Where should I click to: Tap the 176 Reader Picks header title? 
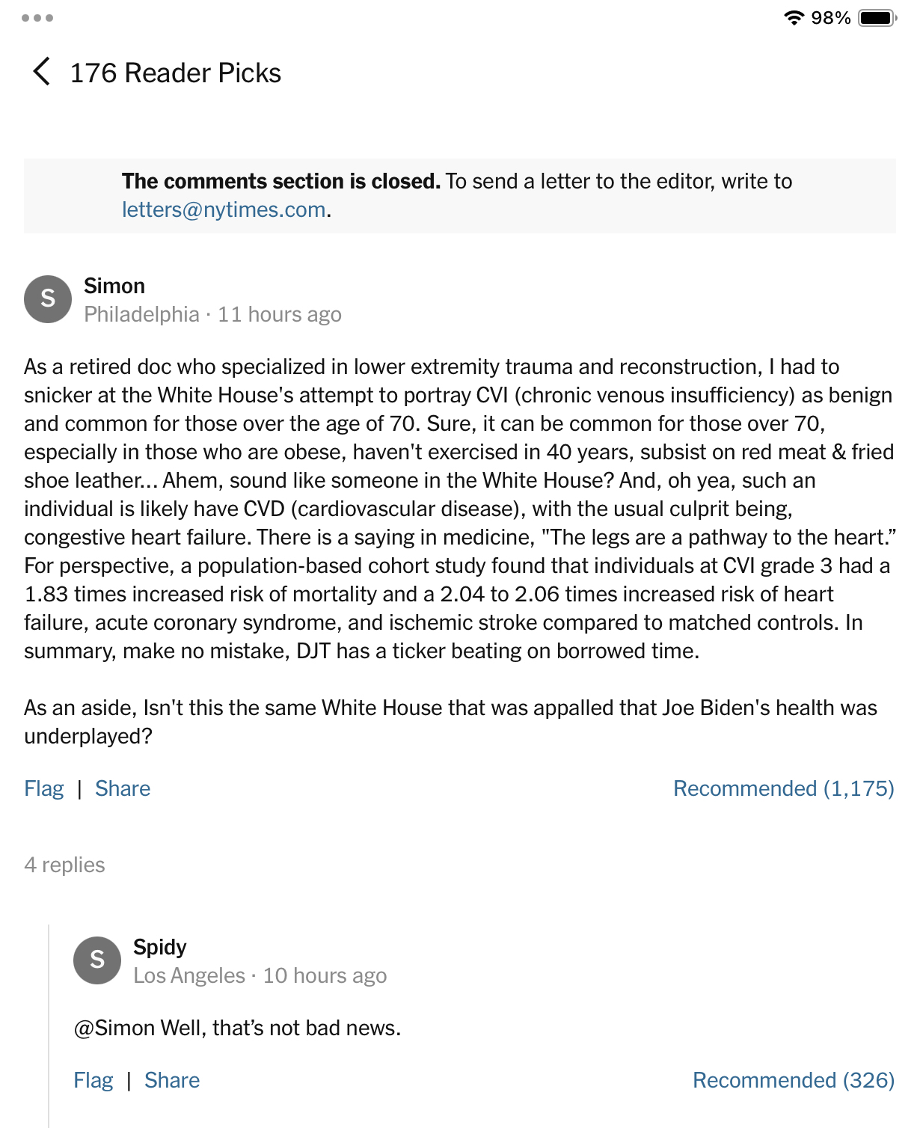[x=176, y=73]
